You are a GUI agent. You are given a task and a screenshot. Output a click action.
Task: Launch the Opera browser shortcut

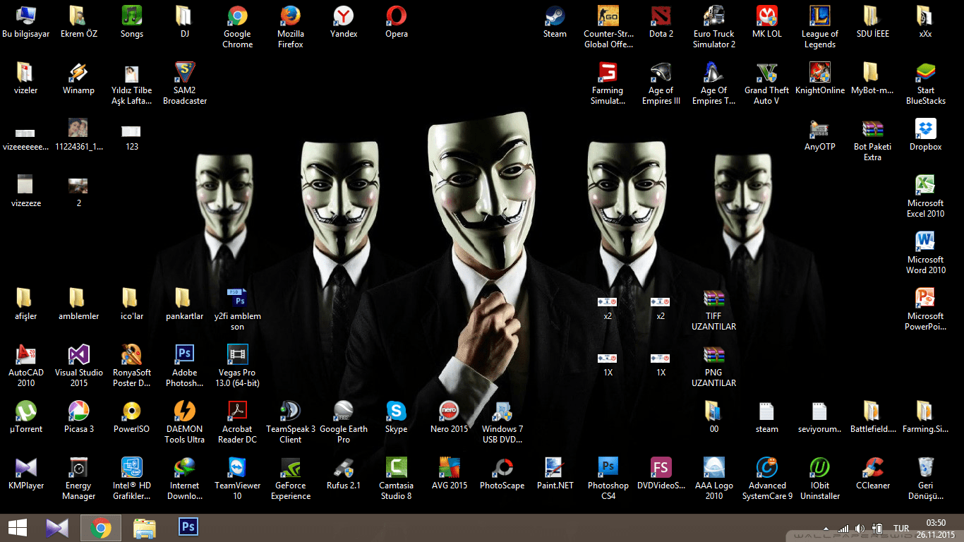(397, 22)
